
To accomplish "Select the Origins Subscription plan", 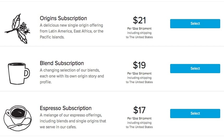I will (195, 24).
